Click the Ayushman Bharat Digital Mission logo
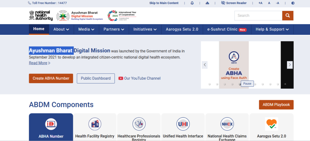 [80, 16]
